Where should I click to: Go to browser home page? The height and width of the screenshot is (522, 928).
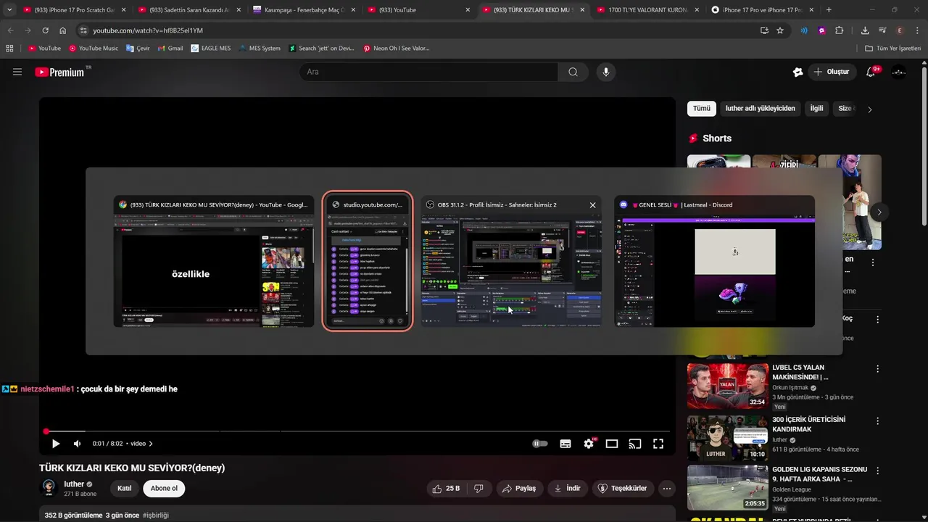tap(63, 30)
